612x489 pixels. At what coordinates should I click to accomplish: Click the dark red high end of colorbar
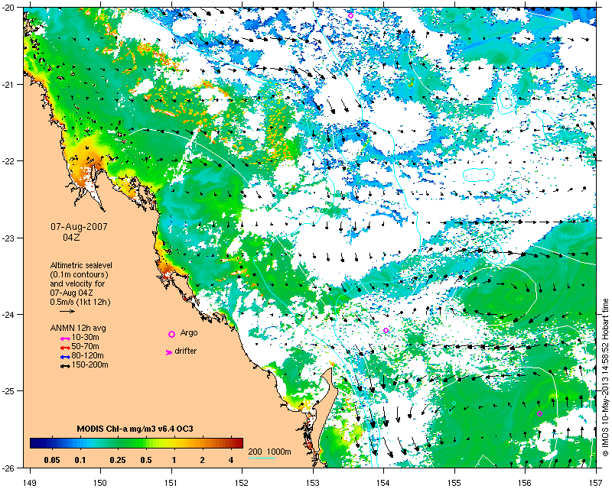(x=239, y=443)
